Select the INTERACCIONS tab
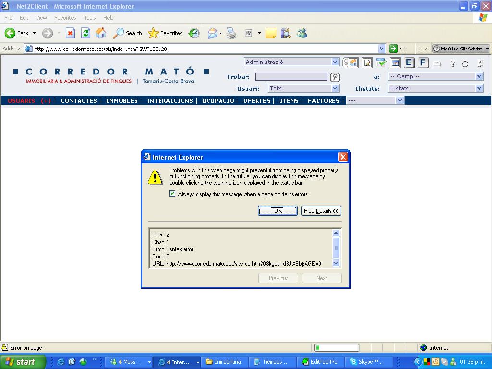The image size is (492, 369). 170,101
